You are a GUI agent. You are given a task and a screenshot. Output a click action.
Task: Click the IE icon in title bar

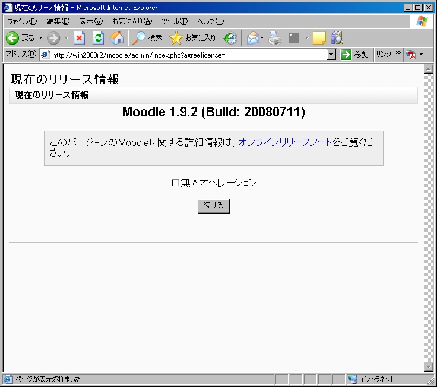pyautogui.click(x=8, y=8)
